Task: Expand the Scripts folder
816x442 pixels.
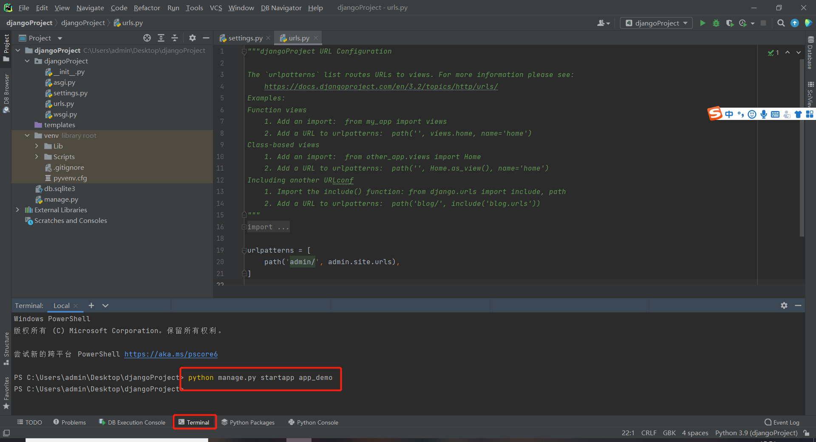Action: tap(37, 157)
